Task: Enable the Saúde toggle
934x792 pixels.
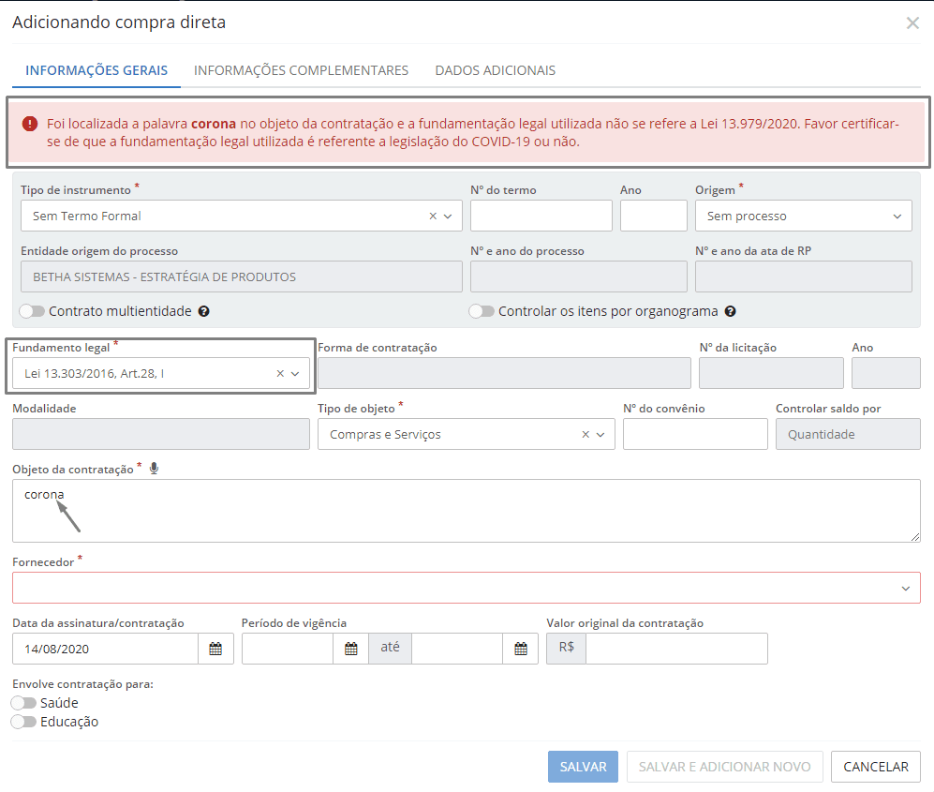Action: tap(23, 703)
